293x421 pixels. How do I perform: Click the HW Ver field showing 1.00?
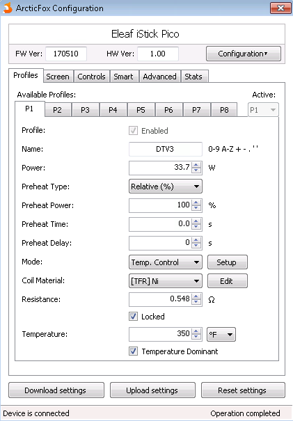158,54
